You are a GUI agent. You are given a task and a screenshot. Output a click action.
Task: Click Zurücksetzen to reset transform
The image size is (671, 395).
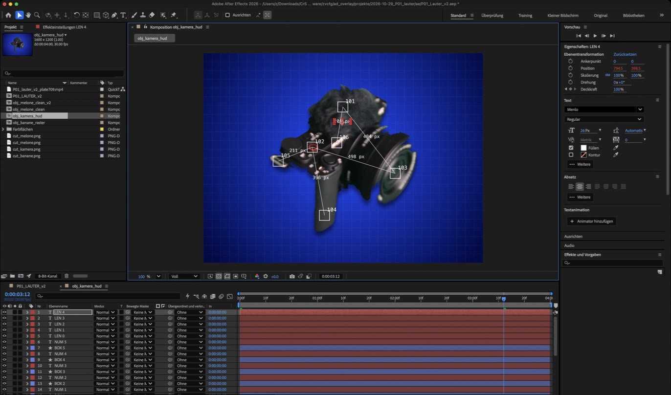[625, 54]
